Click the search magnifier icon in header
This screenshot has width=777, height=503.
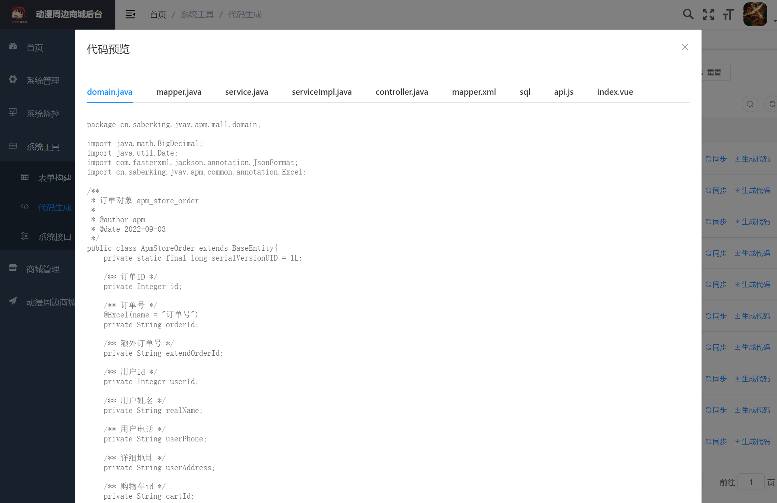coord(688,15)
